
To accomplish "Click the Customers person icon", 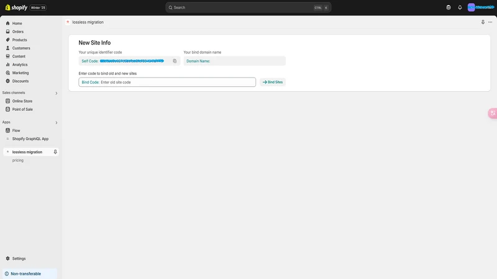I will (x=7, y=48).
